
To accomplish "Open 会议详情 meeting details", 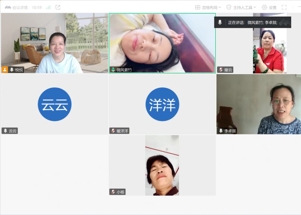I will (x=16, y=7).
